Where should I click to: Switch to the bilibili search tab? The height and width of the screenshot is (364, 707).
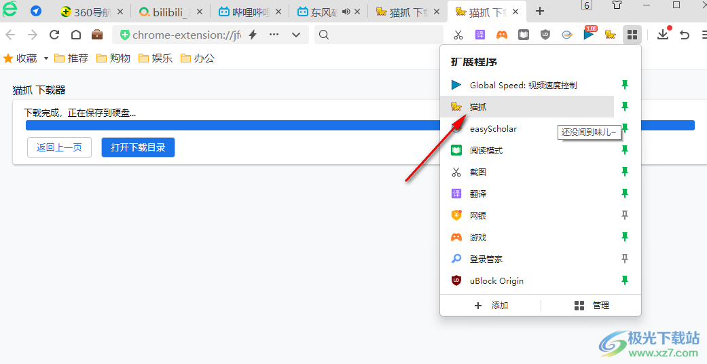pos(170,12)
